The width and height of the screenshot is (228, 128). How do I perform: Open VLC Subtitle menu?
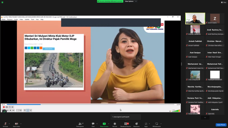click(x=27, y=20)
